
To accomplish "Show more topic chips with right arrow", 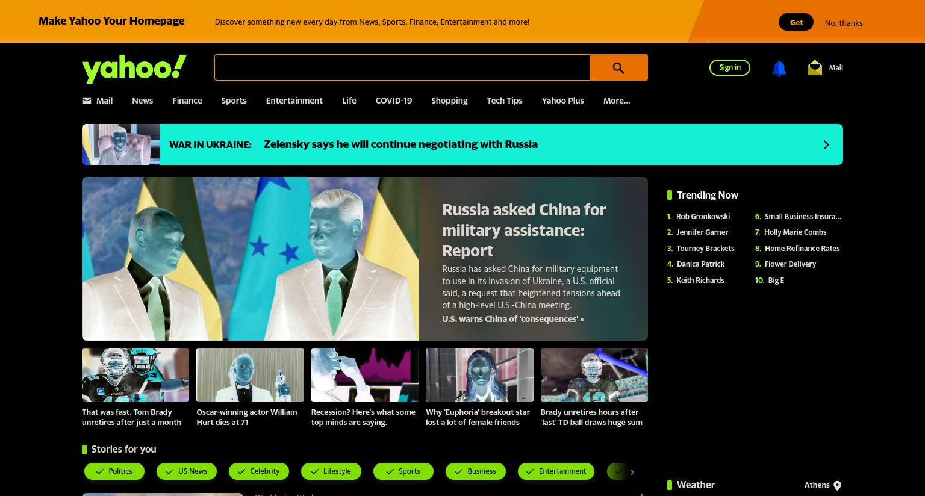I will [632, 472].
